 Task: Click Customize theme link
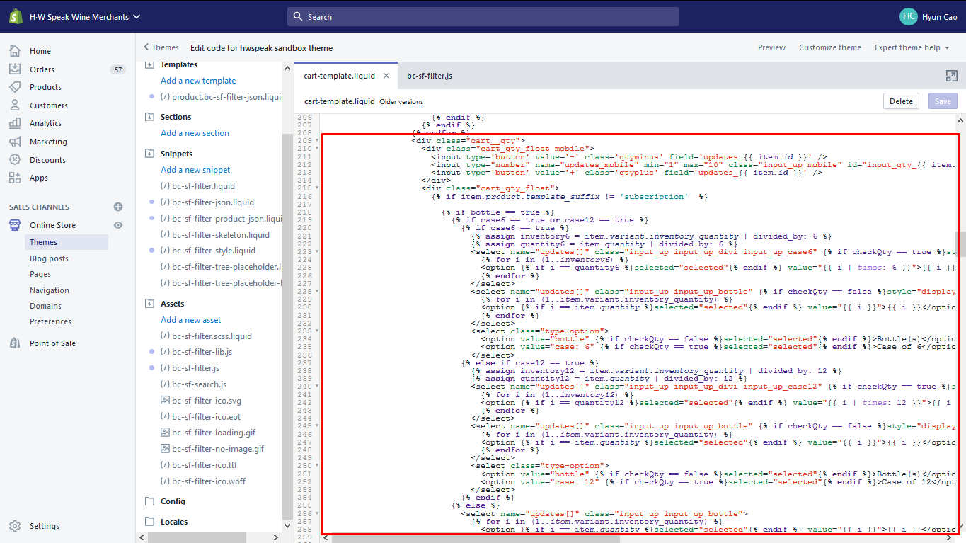tap(830, 47)
